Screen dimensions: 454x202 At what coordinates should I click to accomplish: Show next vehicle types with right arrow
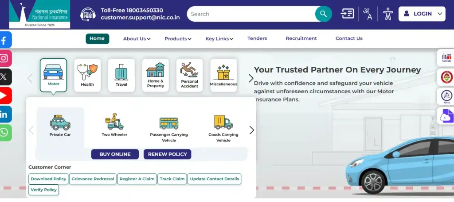tap(252, 130)
